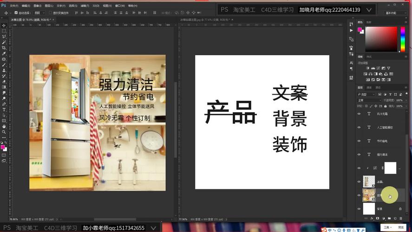Screen dimensions: 412x232
Task: Add a Vibrance adjustment (triangle icon)
Action: (x=389, y=68)
